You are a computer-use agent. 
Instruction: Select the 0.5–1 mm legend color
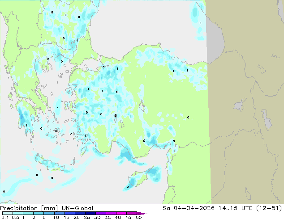[x=18, y=213]
